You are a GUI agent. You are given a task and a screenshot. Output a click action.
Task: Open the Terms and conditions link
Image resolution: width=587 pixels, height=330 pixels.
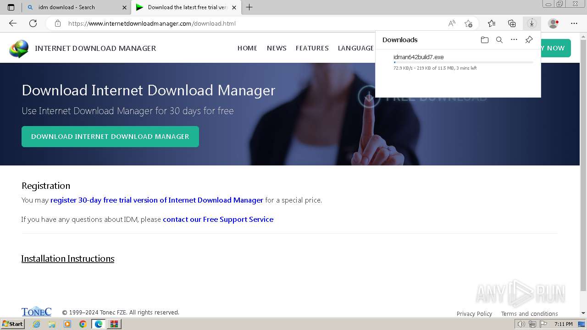click(x=529, y=314)
